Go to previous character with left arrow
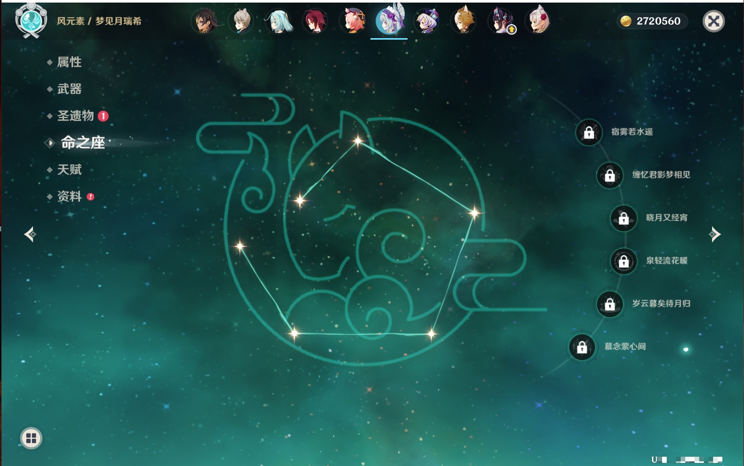The height and width of the screenshot is (466, 744). 30,234
